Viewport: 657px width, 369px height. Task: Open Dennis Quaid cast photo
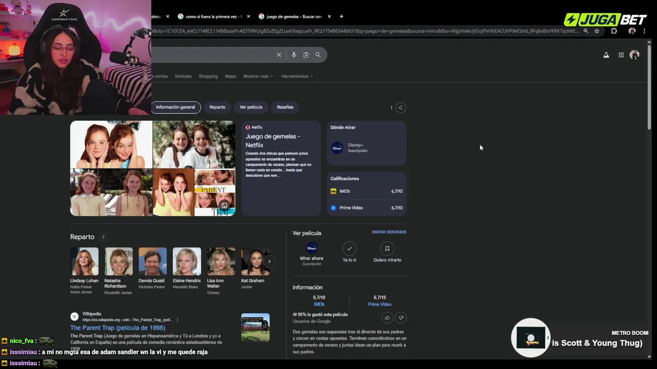152,261
